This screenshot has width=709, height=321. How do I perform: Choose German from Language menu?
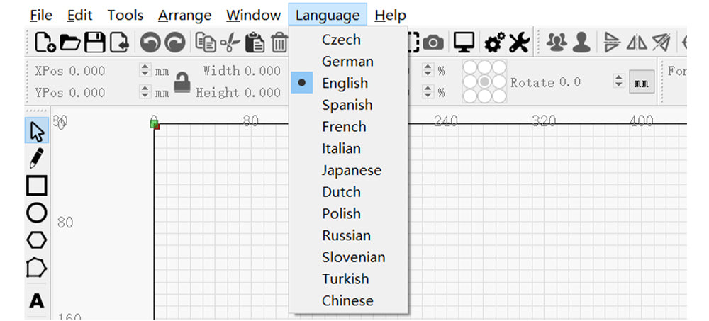tap(347, 62)
